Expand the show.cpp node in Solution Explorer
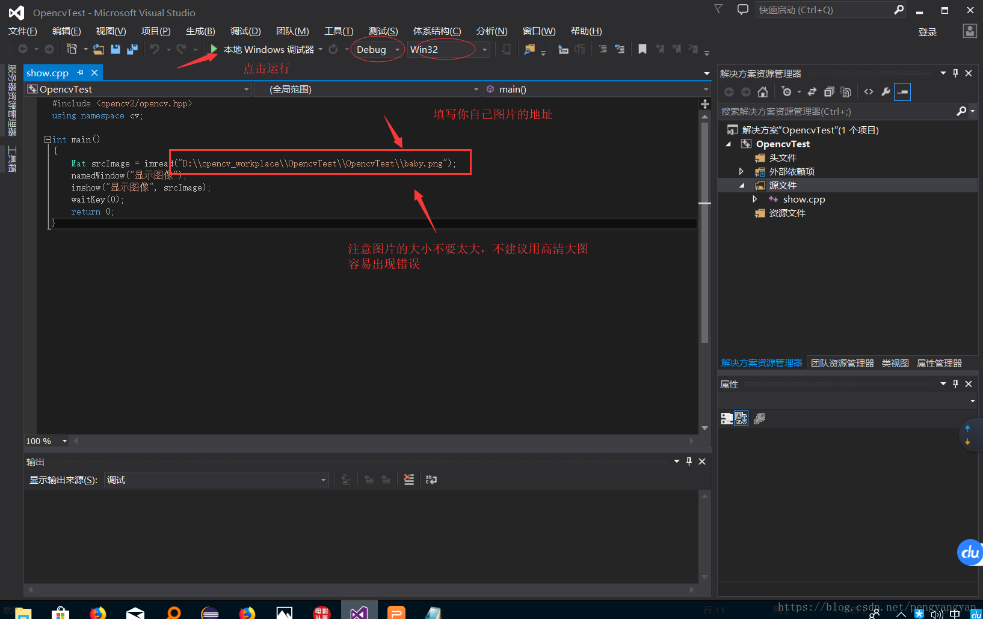 click(x=754, y=200)
